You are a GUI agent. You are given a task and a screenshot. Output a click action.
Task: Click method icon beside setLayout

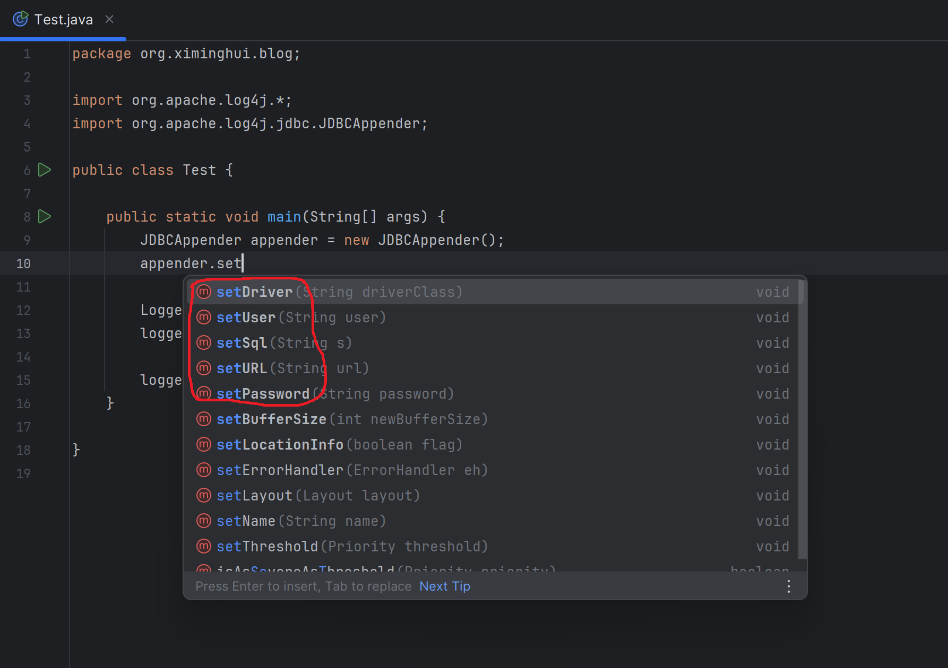click(x=204, y=495)
